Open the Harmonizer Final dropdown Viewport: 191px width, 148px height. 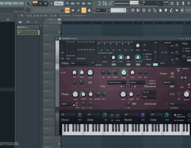149,97
